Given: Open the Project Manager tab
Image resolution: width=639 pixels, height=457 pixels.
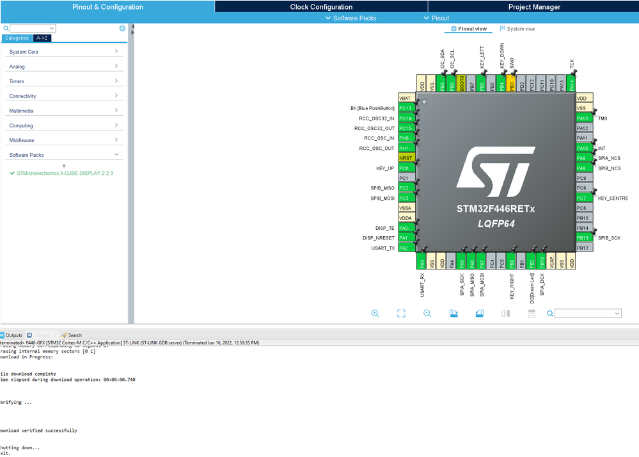Looking at the screenshot, I should point(534,6).
